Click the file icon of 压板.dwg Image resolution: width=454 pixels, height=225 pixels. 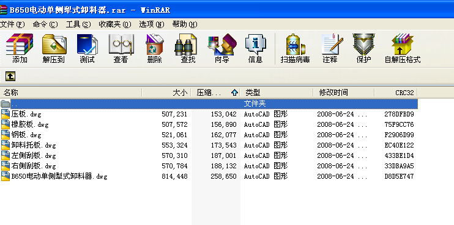coord(6,114)
